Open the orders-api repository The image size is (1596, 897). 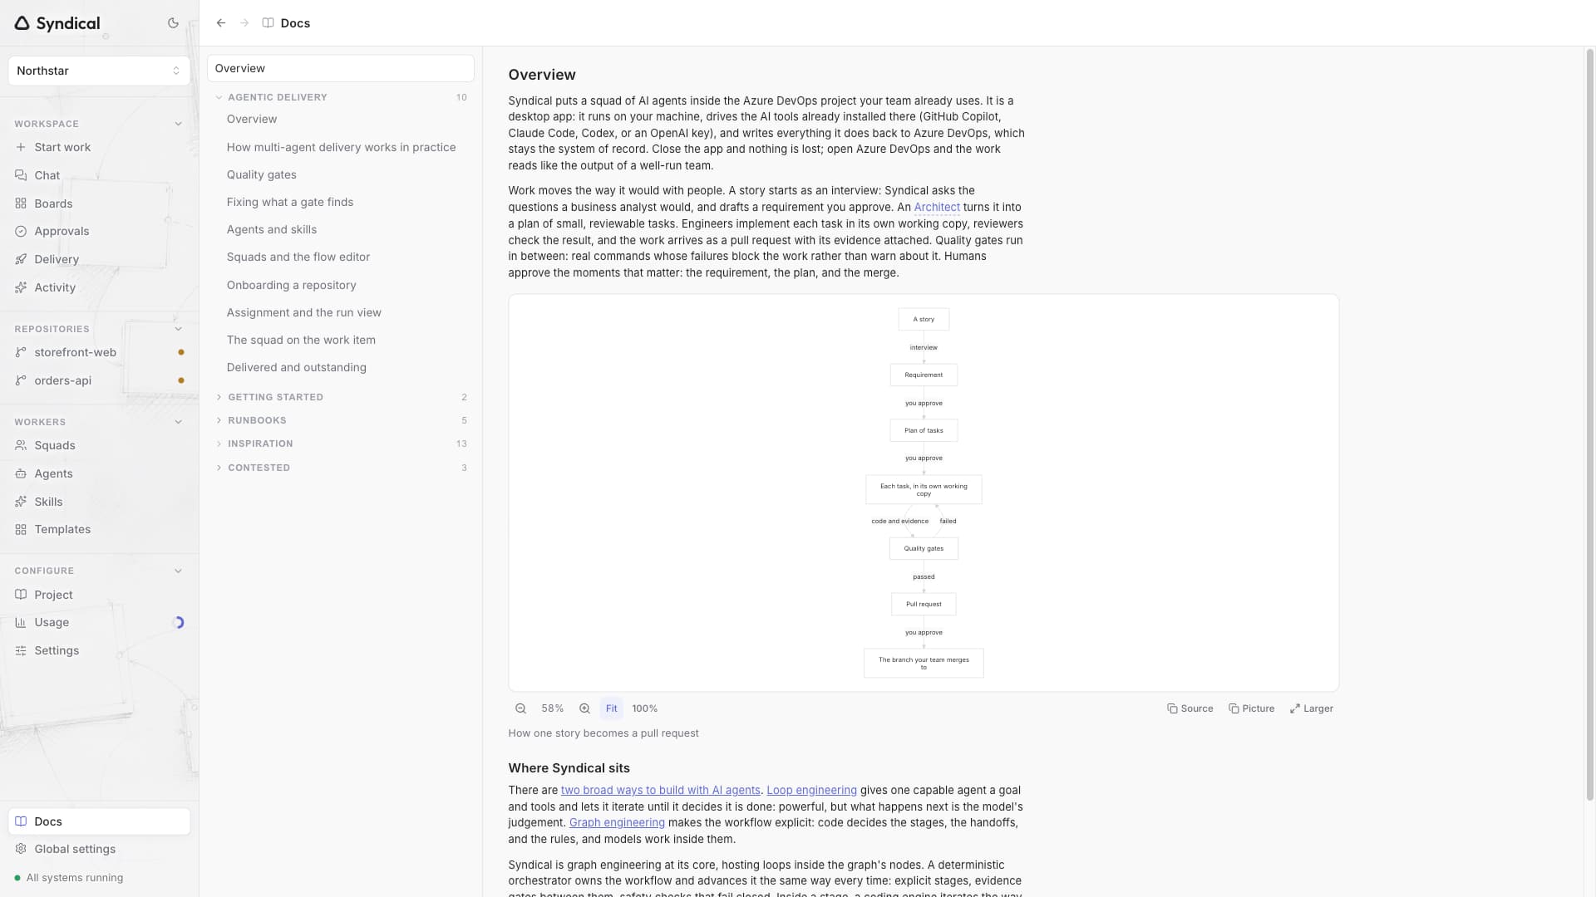point(99,380)
